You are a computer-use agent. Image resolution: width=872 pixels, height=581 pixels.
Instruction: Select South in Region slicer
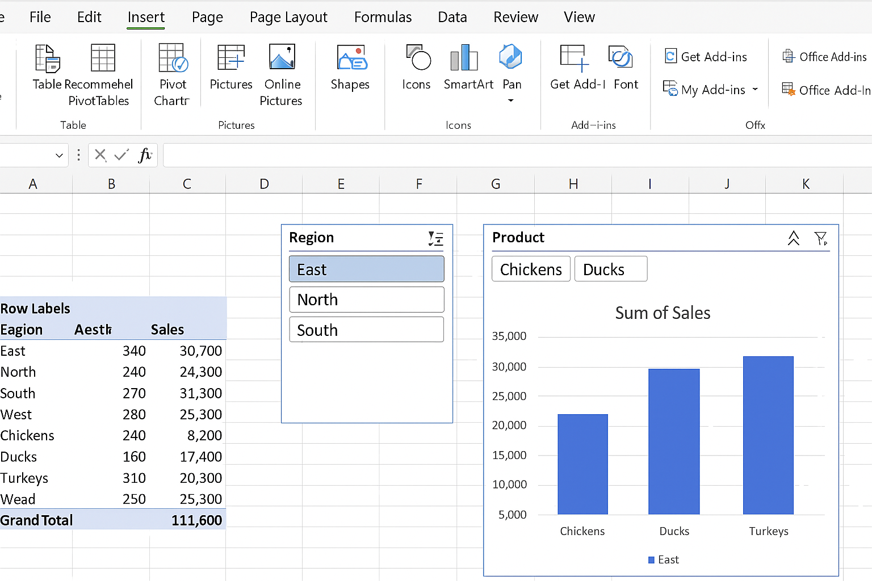367,330
